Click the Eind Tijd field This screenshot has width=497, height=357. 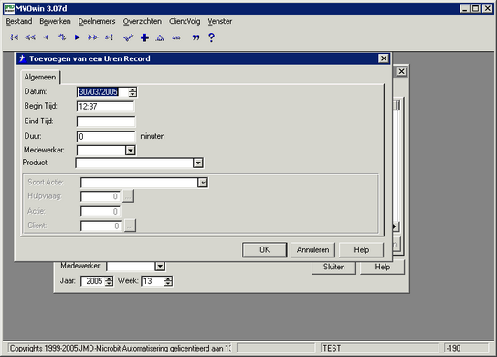pos(106,121)
